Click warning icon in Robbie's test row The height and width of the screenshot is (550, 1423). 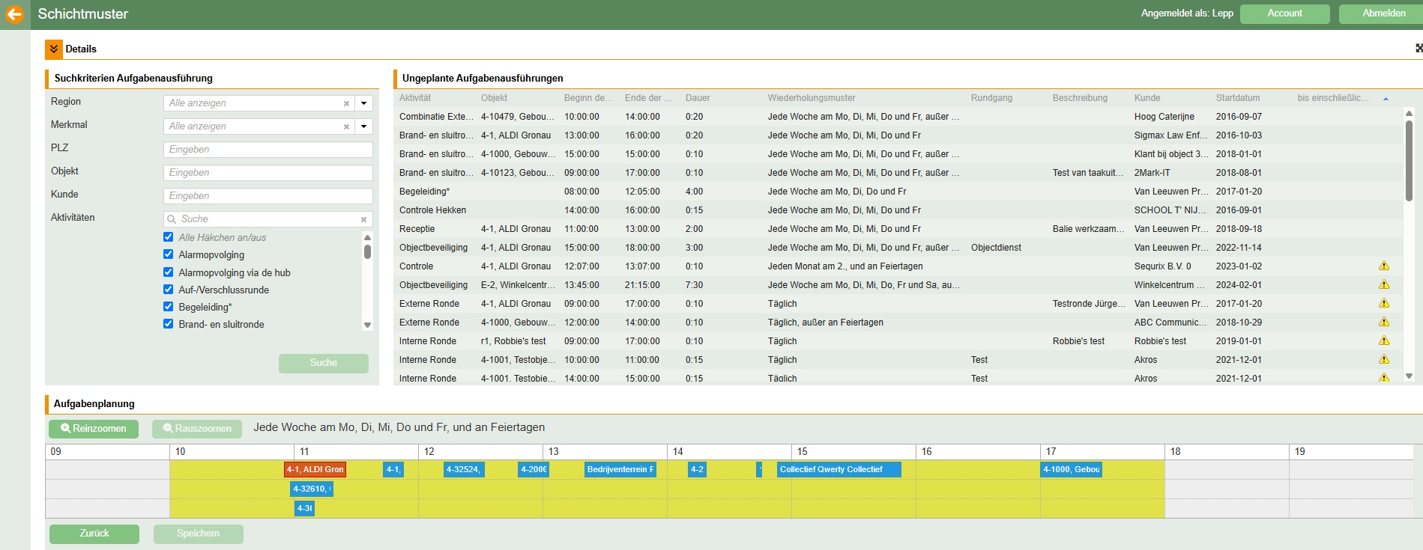point(1383,341)
